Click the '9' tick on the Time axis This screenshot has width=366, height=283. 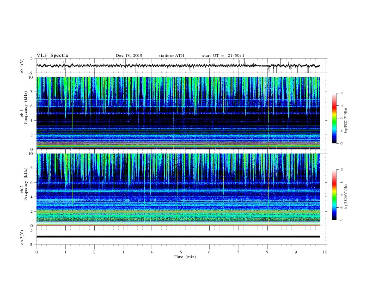pos(296,252)
